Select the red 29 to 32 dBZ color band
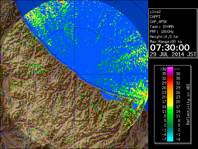198x149 pixels. [x=170, y=83]
